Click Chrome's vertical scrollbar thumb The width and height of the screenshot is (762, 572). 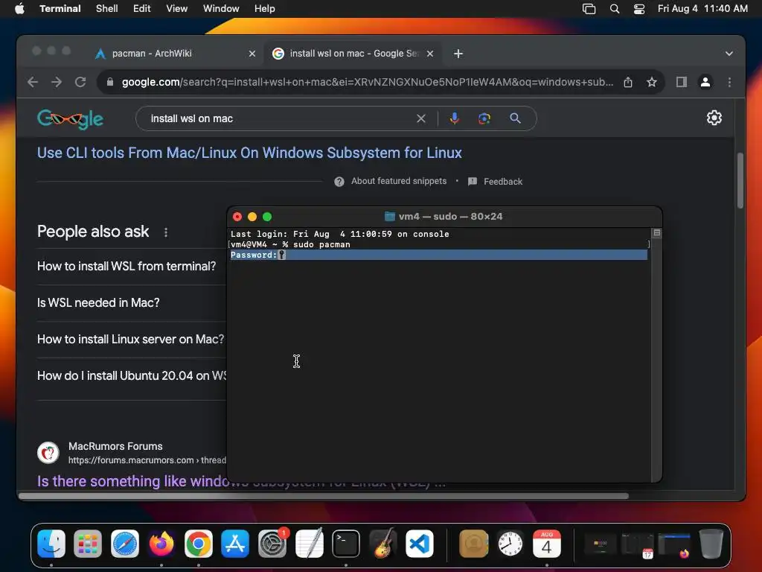point(740,180)
